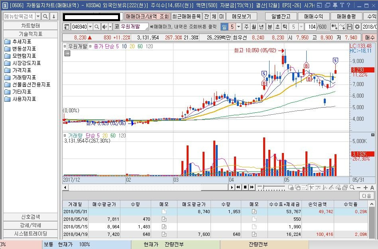Click the pin icon in title bar
This screenshot has height=249, width=378.
click(x=335, y=5)
